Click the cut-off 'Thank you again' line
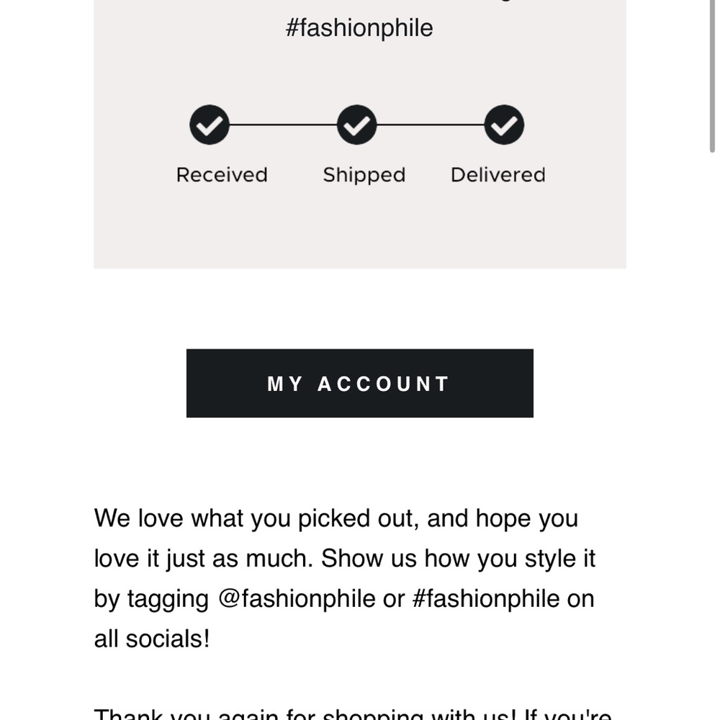This screenshot has height=720, width=720. point(353,714)
